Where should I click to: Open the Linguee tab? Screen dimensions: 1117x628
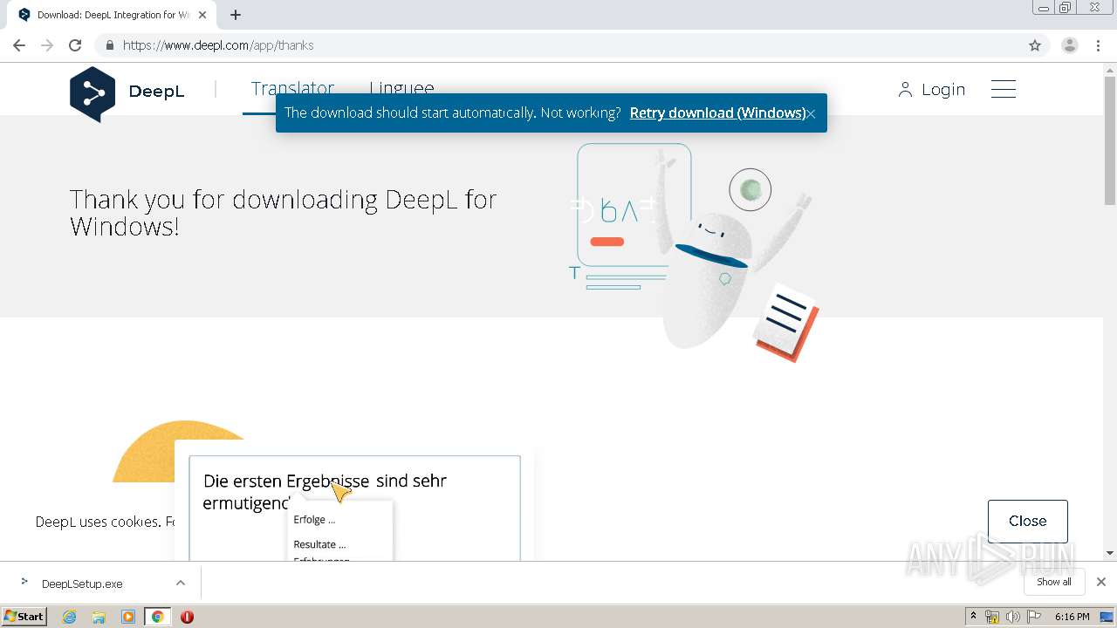[401, 88]
